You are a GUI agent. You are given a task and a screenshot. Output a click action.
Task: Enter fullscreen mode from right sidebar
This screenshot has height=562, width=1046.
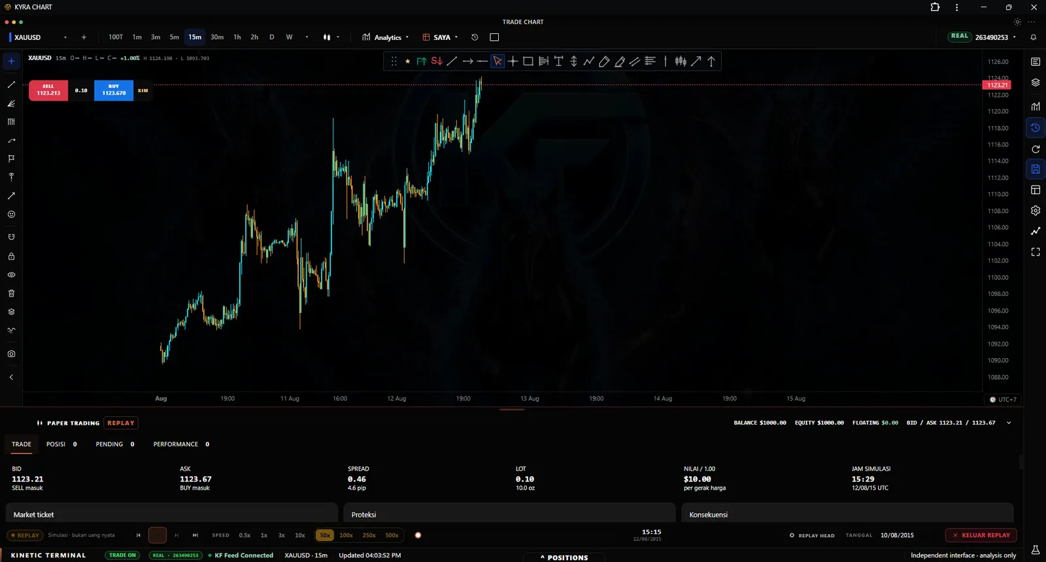1036,252
